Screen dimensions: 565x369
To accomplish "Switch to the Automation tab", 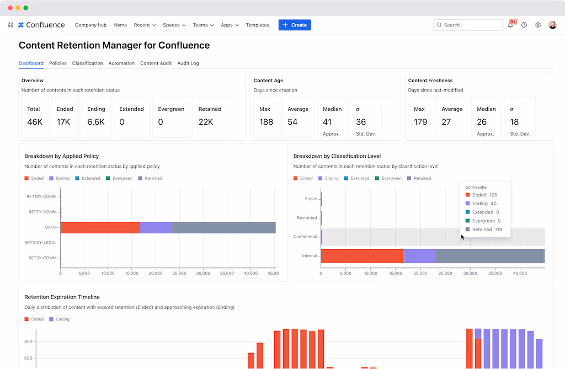I will pos(121,63).
